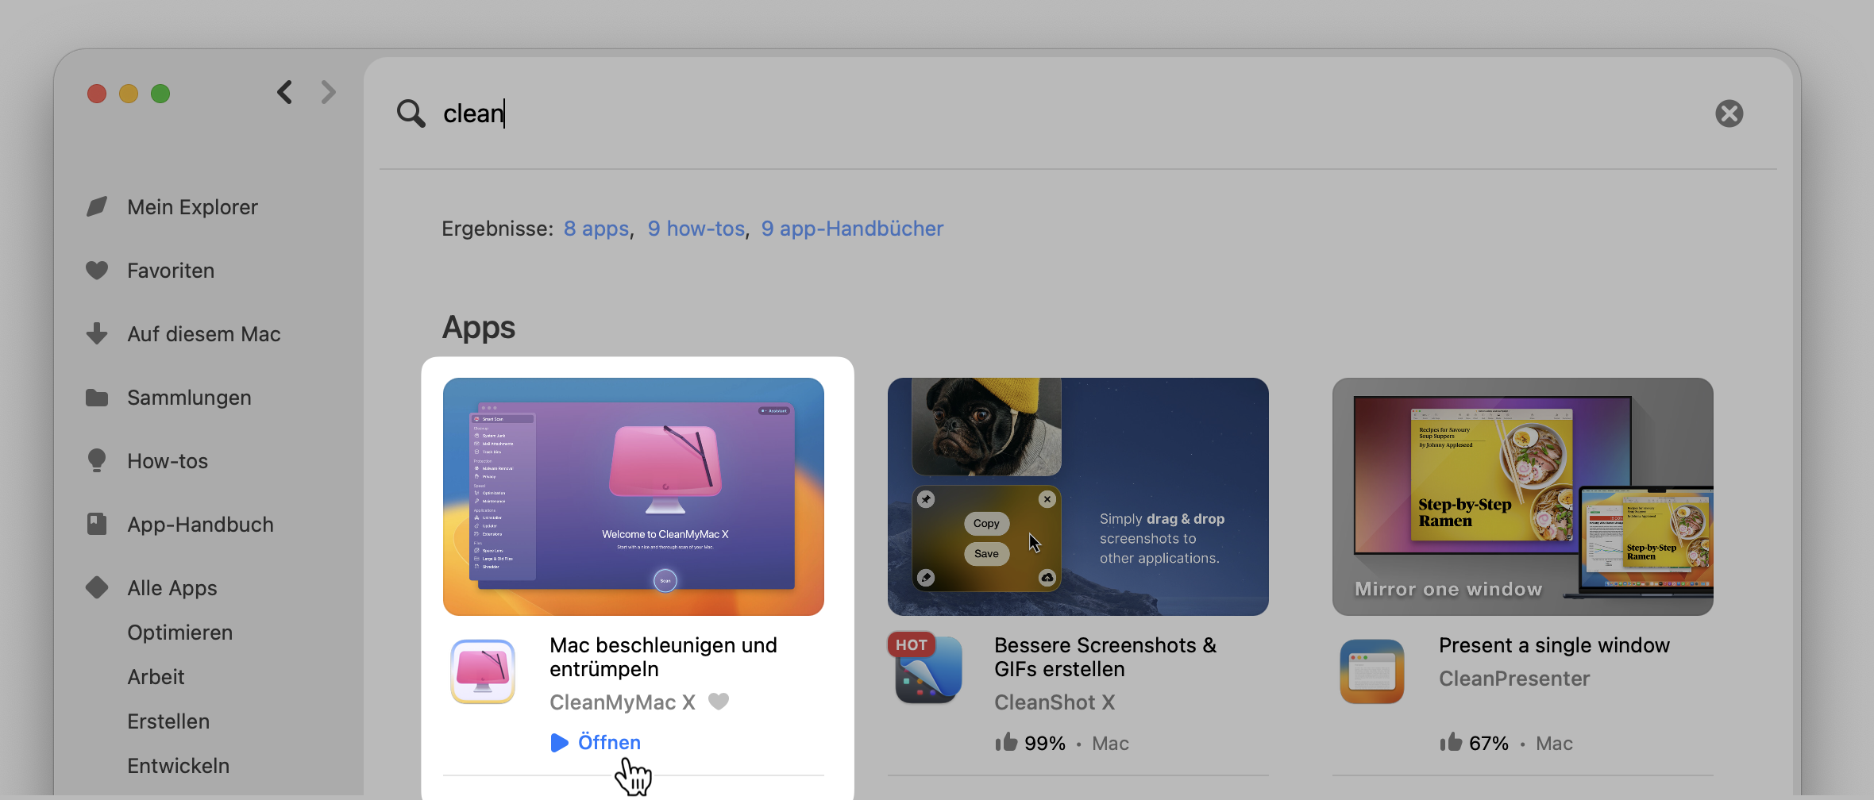Clear the search with the X icon
The image size is (1874, 800).
pyautogui.click(x=1729, y=113)
